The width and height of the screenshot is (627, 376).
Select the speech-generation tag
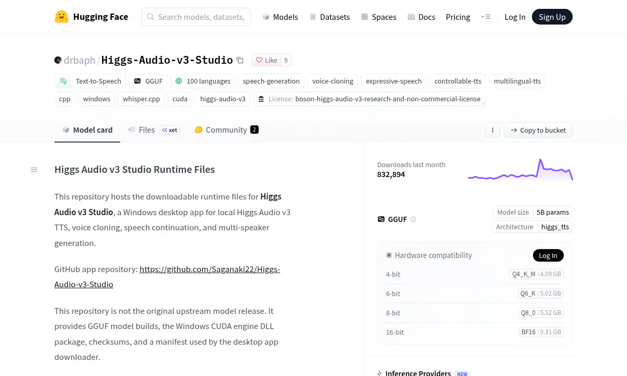[x=271, y=81]
